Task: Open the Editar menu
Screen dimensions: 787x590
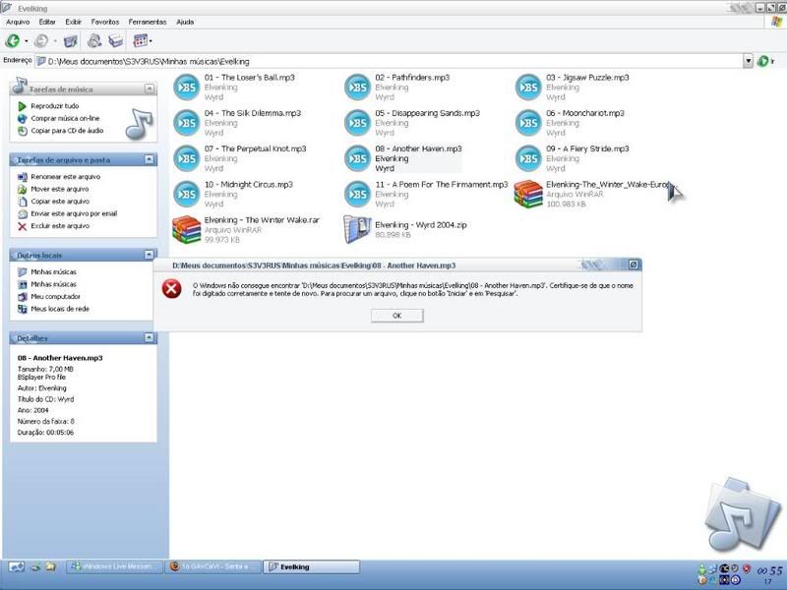Action: [47, 22]
